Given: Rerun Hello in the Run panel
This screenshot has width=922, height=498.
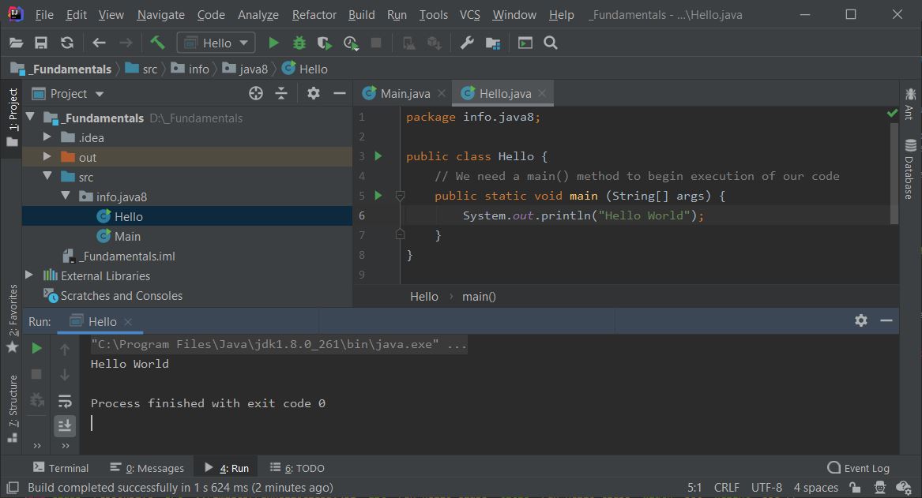Looking at the screenshot, I should point(36,348).
